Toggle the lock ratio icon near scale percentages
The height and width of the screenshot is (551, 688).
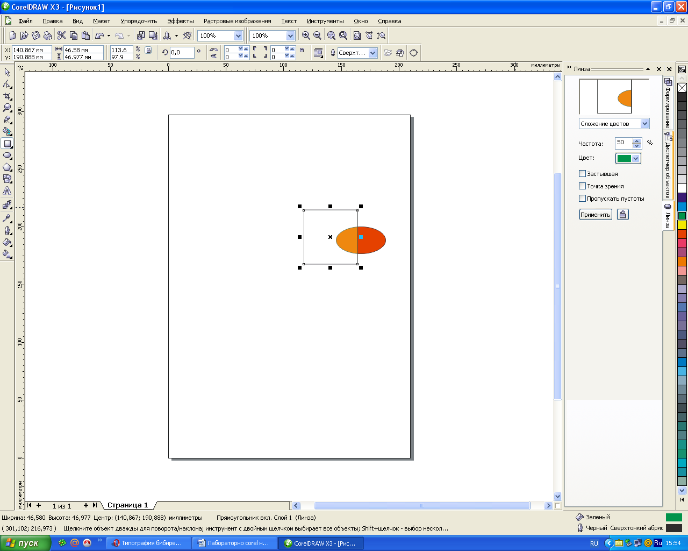148,51
